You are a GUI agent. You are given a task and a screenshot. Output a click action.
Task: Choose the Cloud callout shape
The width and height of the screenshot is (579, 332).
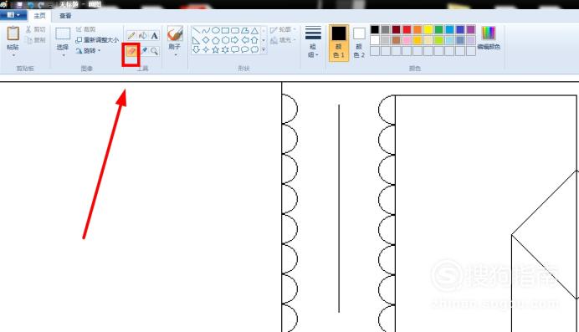point(254,49)
